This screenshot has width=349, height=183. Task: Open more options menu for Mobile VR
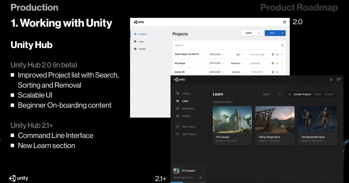click(x=282, y=72)
